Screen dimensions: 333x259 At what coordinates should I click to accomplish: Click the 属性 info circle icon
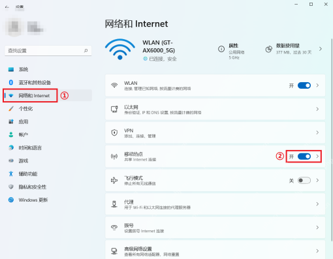(221, 49)
